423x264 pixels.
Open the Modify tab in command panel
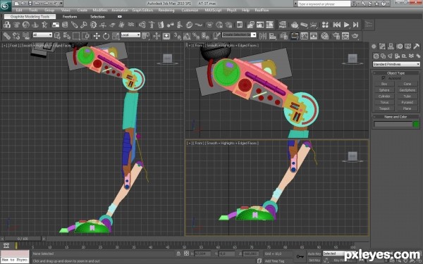point(382,46)
